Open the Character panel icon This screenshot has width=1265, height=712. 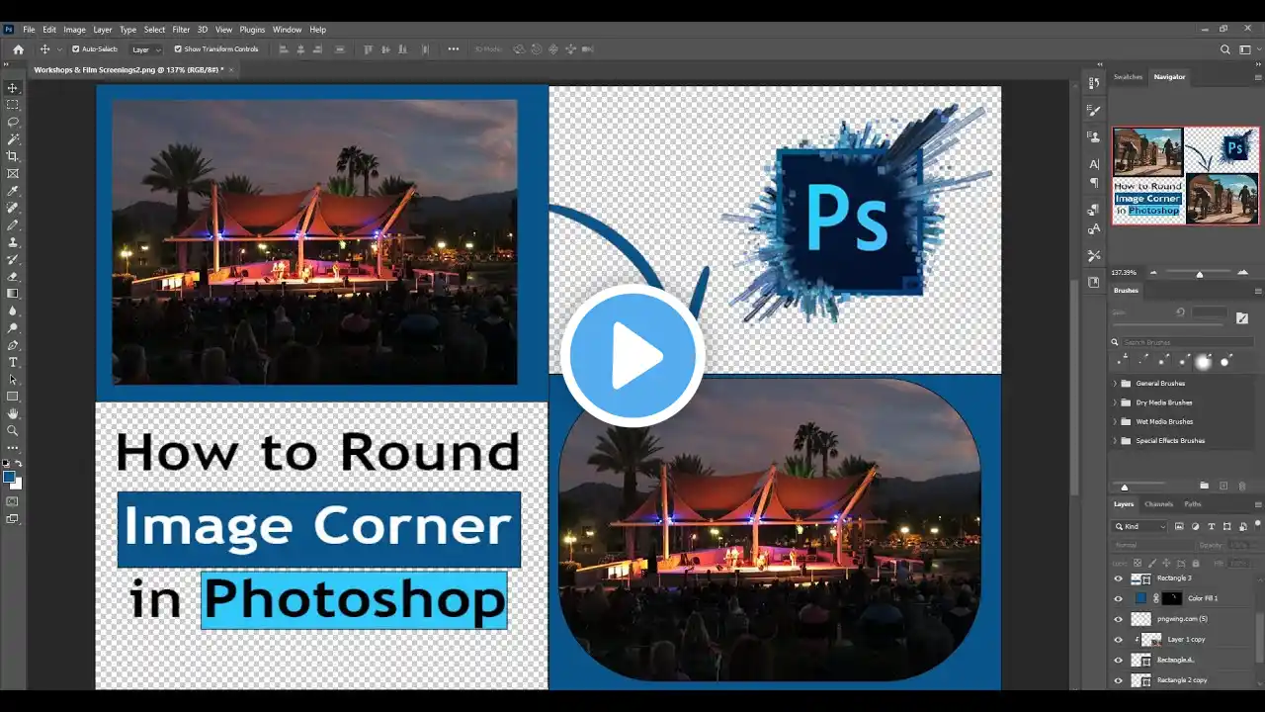click(1094, 164)
